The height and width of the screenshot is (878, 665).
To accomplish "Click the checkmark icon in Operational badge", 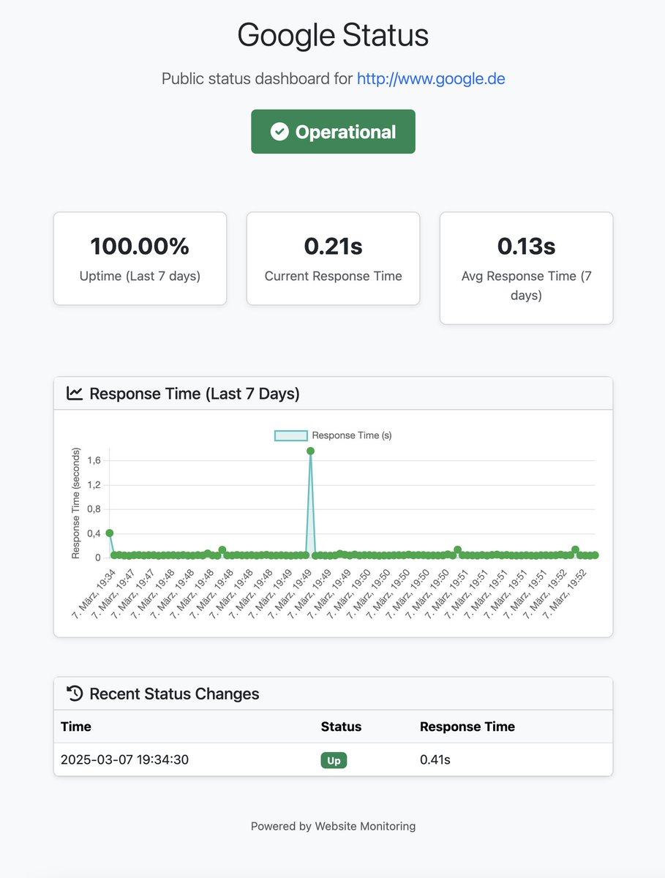I will [x=279, y=132].
